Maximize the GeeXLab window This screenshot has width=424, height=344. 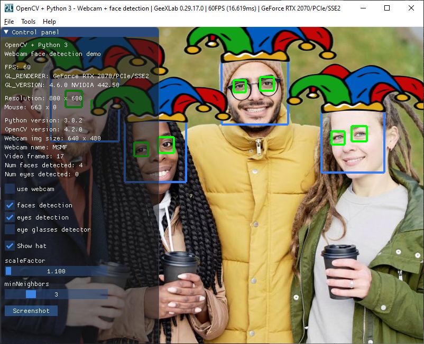coord(387,8)
